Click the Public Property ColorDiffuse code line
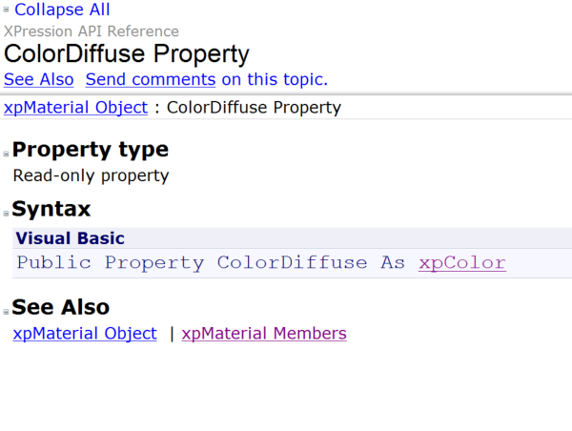572x431 pixels. click(210, 263)
